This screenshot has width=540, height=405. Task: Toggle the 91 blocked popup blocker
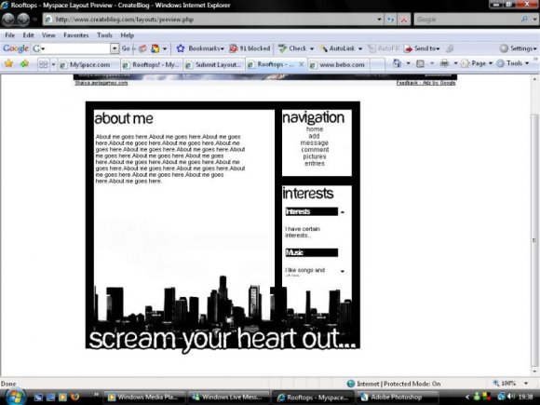coord(250,48)
